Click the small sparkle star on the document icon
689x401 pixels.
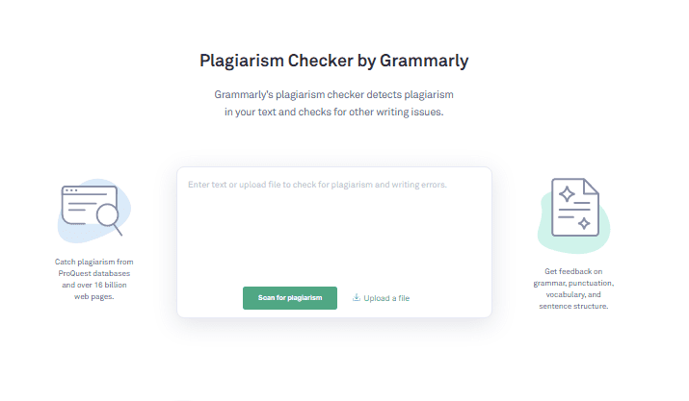584,223
